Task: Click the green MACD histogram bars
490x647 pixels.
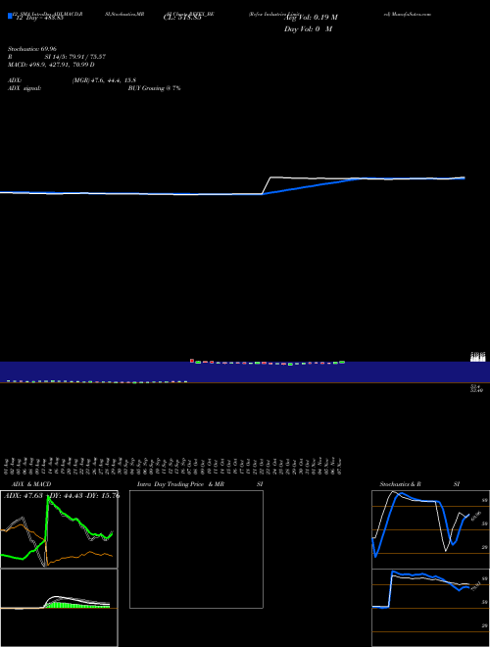Action: (x=76, y=605)
